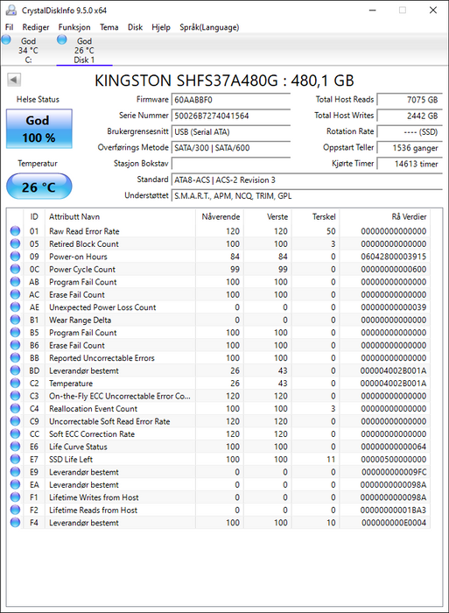The width and height of the screenshot is (449, 613).
Task: Click status icon for Temperature row C2
Action: [15, 384]
